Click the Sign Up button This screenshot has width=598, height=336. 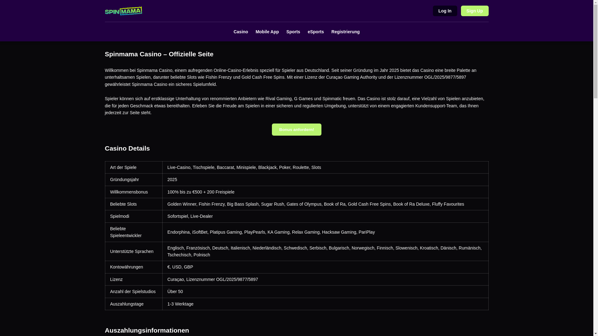coord(475,11)
